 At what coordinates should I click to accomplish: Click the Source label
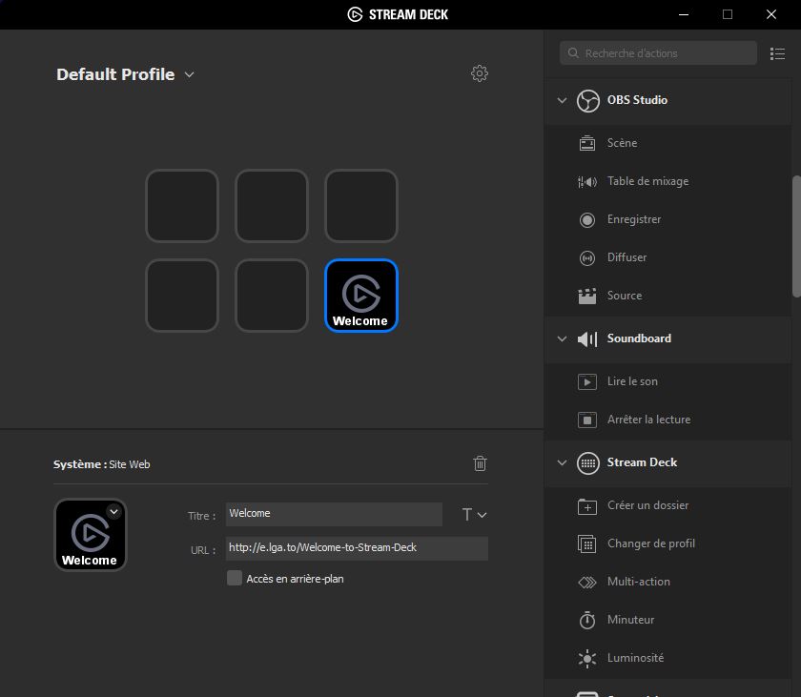(x=625, y=296)
